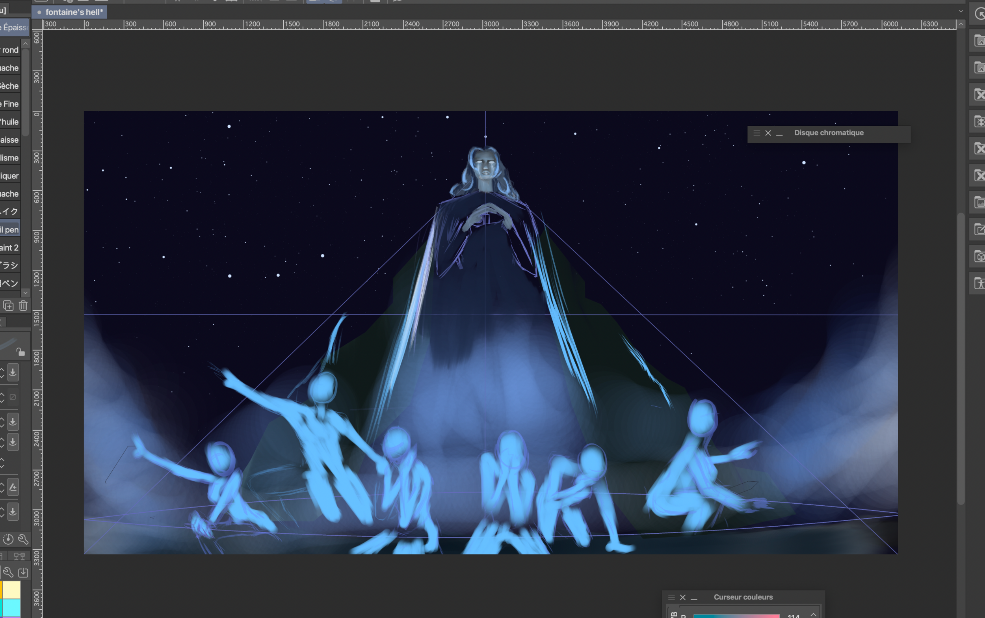Open sub tool detail wrench icon
Screen dimensions: 985x618
click(x=23, y=540)
